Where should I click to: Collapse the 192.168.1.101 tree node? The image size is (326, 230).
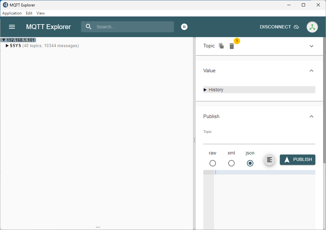click(4, 40)
